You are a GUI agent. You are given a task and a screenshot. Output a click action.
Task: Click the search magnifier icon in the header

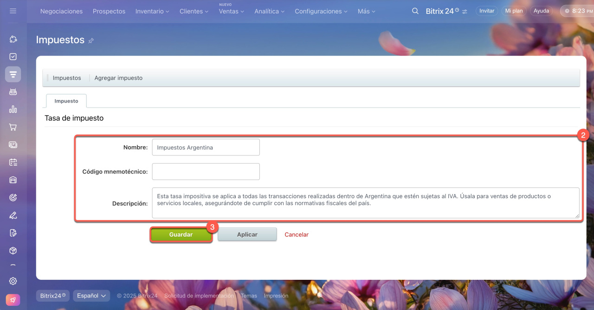[x=415, y=11]
